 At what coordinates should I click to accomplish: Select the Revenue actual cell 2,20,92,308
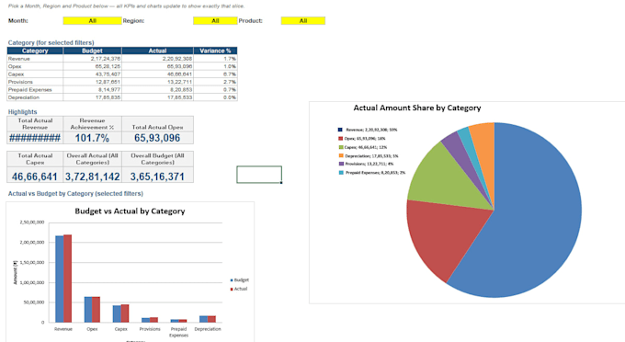tap(157, 59)
